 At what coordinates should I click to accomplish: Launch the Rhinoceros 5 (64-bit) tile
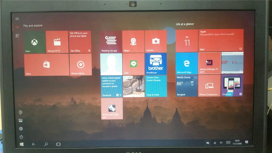112,109
